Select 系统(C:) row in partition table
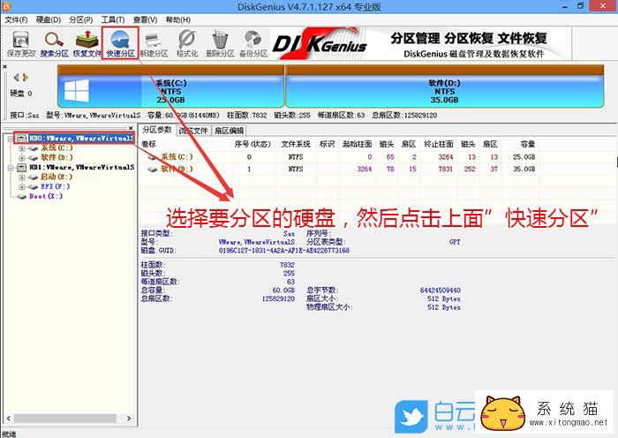 pyautogui.click(x=341, y=157)
